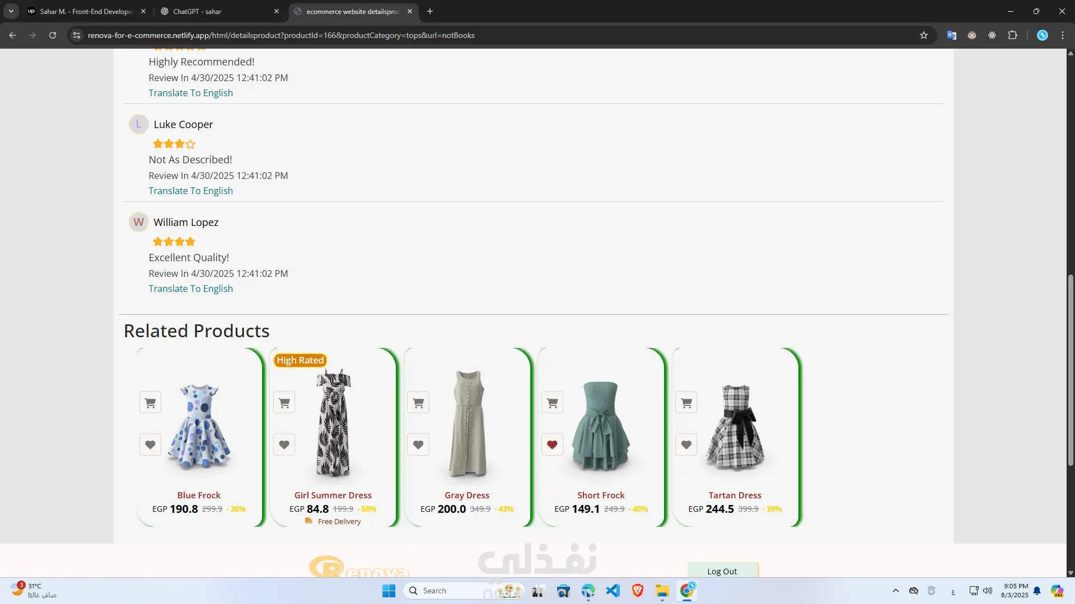This screenshot has height=604, width=1075.
Task: Add Blue Frock to cart
Action: click(150, 403)
